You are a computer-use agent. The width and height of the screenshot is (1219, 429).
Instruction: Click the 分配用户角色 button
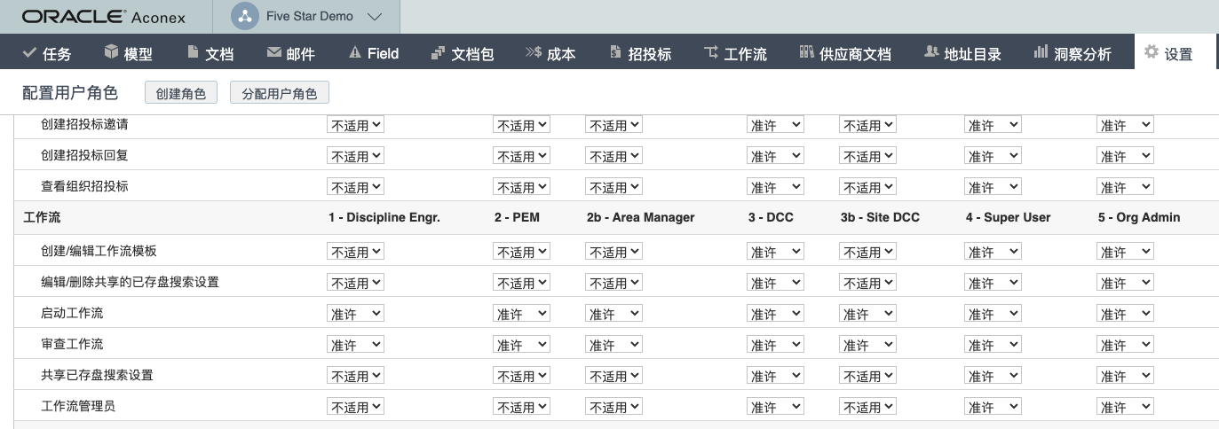279,93
